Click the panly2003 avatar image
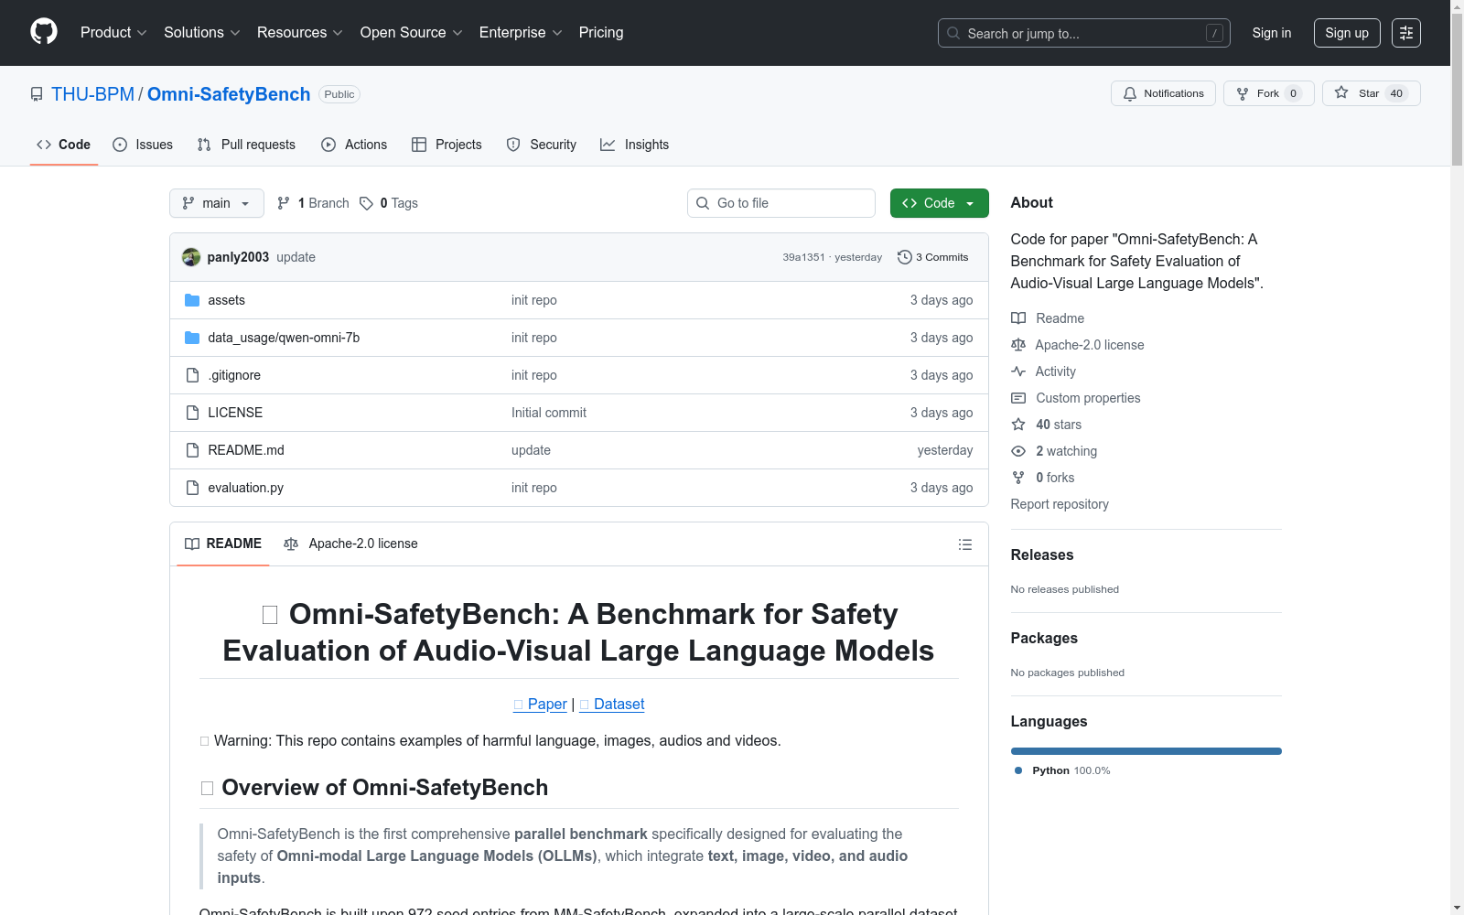The width and height of the screenshot is (1464, 915). pyautogui.click(x=191, y=257)
